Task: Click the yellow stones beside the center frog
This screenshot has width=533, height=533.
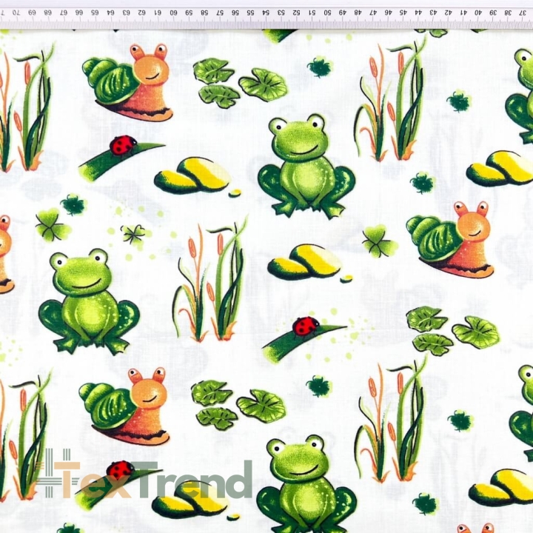Action: pos(194,175)
